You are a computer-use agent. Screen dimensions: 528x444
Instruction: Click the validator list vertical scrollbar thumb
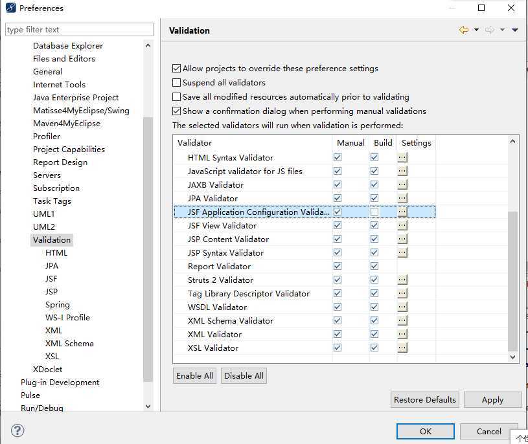click(512, 281)
